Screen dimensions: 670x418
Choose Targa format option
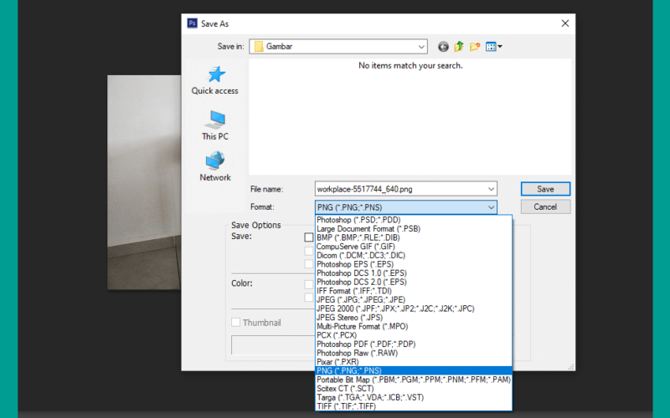413,398
